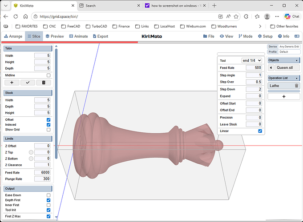Delete tabs with the trash button

44,83
